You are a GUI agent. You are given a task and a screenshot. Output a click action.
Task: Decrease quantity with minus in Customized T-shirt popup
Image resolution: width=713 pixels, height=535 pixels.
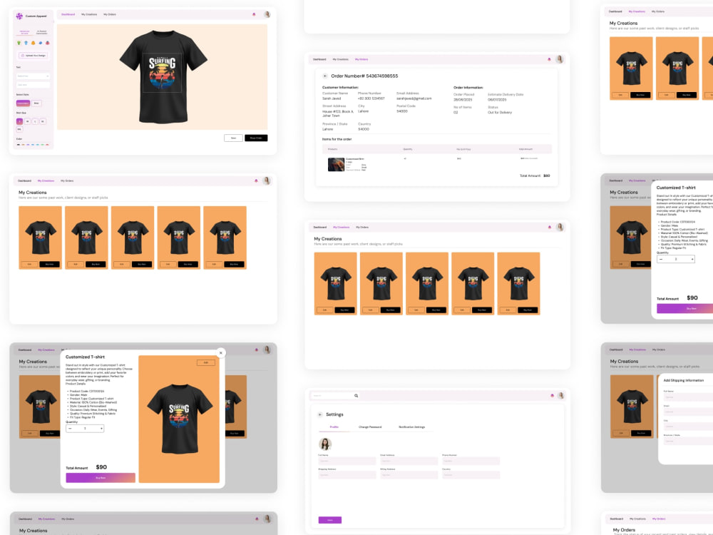tap(70, 428)
